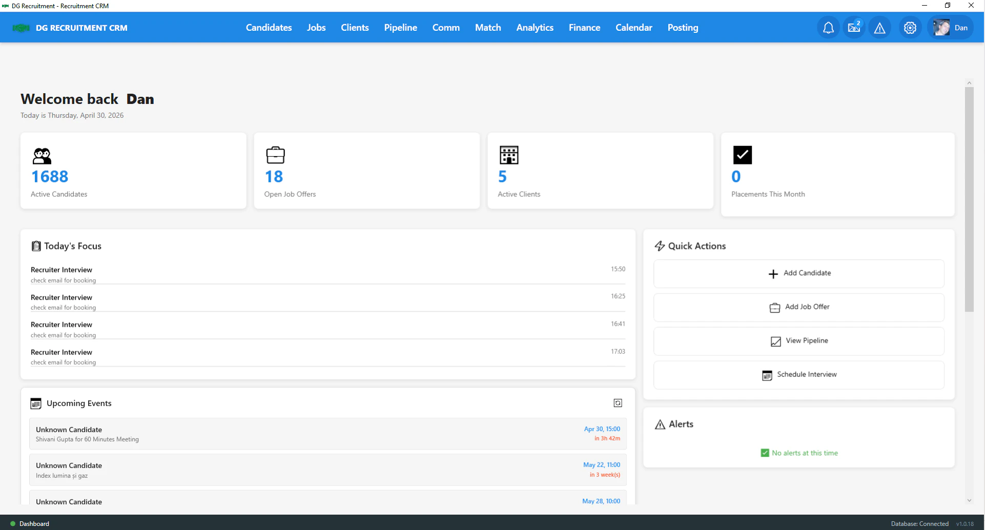Click the Schedule Interview button
The height and width of the screenshot is (530, 985).
tap(798, 375)
